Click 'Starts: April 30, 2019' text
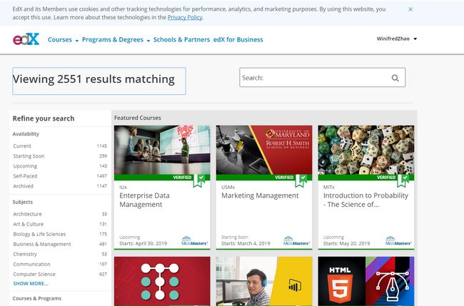 click(x=143, y=244)
